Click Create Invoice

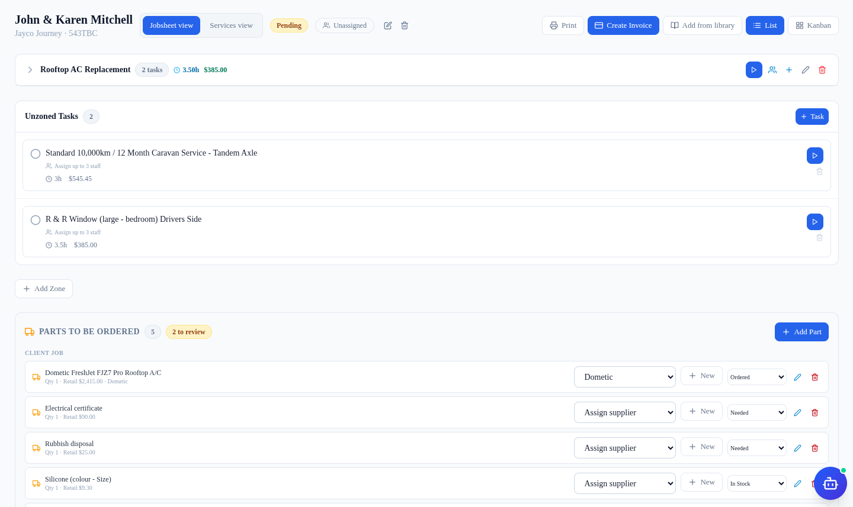pyautogui.click(x=623, y=25)
